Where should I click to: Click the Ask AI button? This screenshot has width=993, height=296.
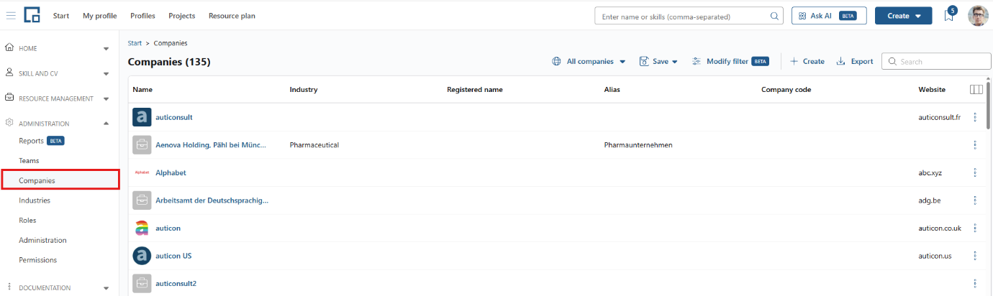coord(828,16)
